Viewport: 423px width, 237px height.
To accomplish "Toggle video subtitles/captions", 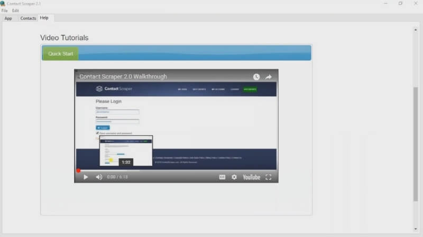I will coord(222,177).
